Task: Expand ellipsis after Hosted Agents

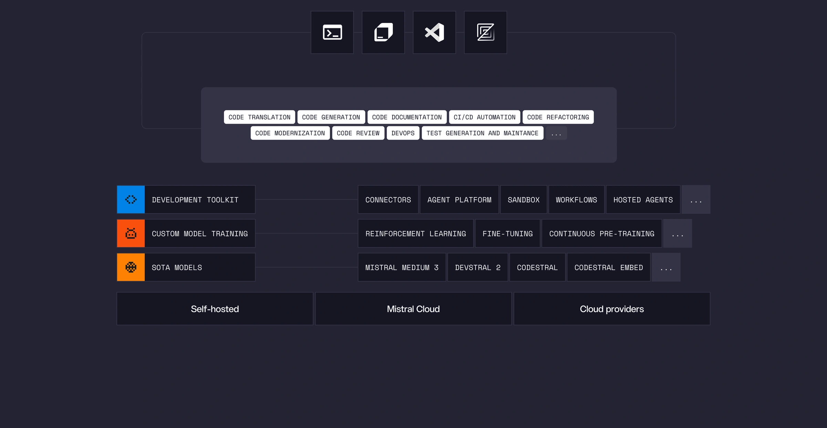Action: pyautogui.click(x=696, y=199)
